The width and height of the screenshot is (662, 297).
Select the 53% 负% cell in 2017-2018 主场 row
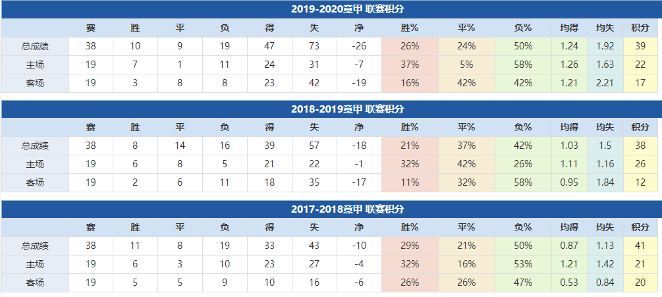point(523,264)
